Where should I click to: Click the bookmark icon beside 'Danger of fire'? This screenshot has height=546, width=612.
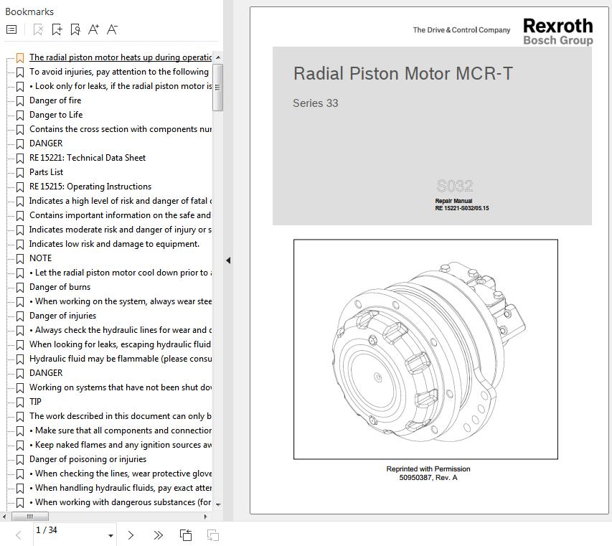click(x=20, y=101)
